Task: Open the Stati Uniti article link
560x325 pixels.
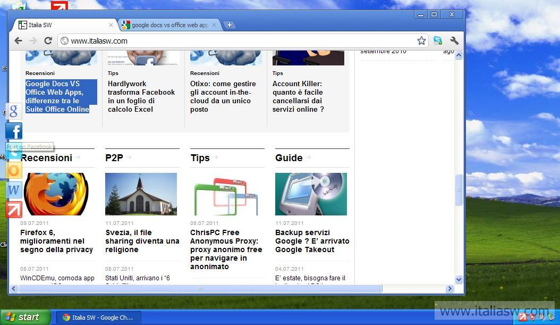Action: pos(138,278)
